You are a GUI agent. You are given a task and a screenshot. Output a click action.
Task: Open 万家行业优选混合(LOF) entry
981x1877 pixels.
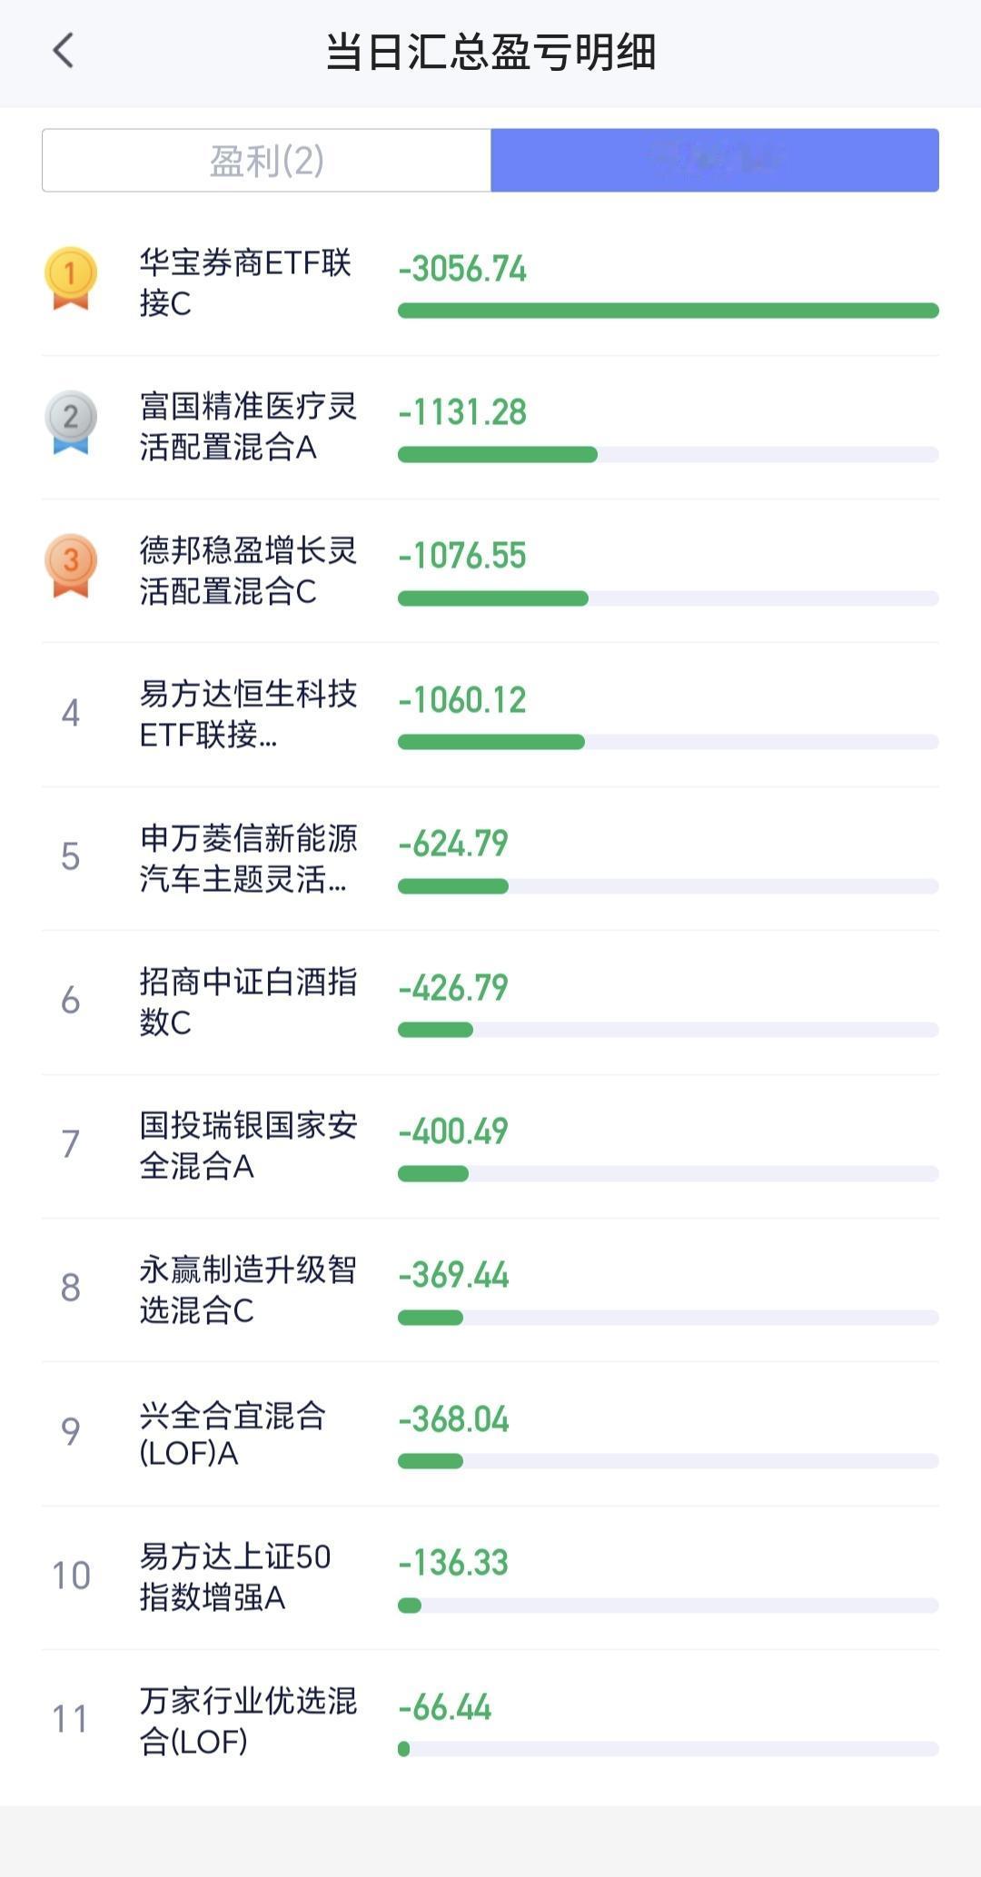pyautogui.click(x=490, y=1722)
